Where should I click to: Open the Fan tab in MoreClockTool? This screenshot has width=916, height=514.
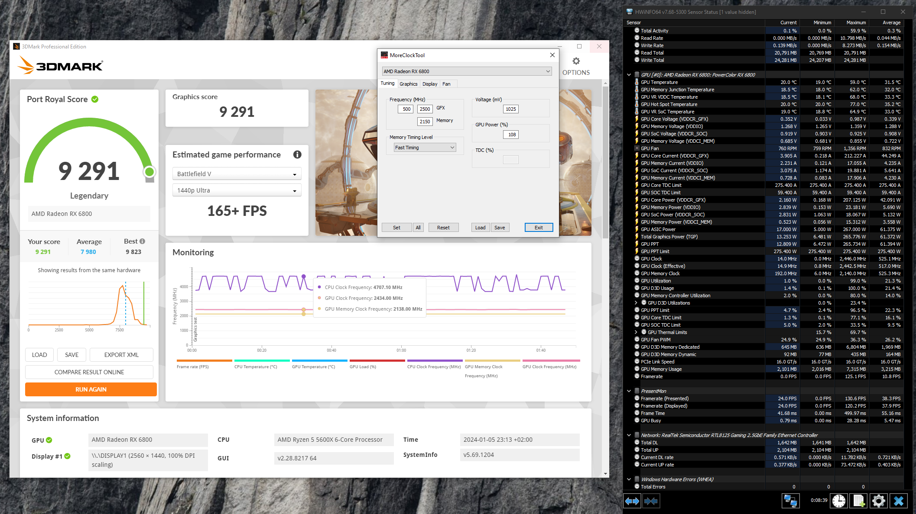click(446, 84)
